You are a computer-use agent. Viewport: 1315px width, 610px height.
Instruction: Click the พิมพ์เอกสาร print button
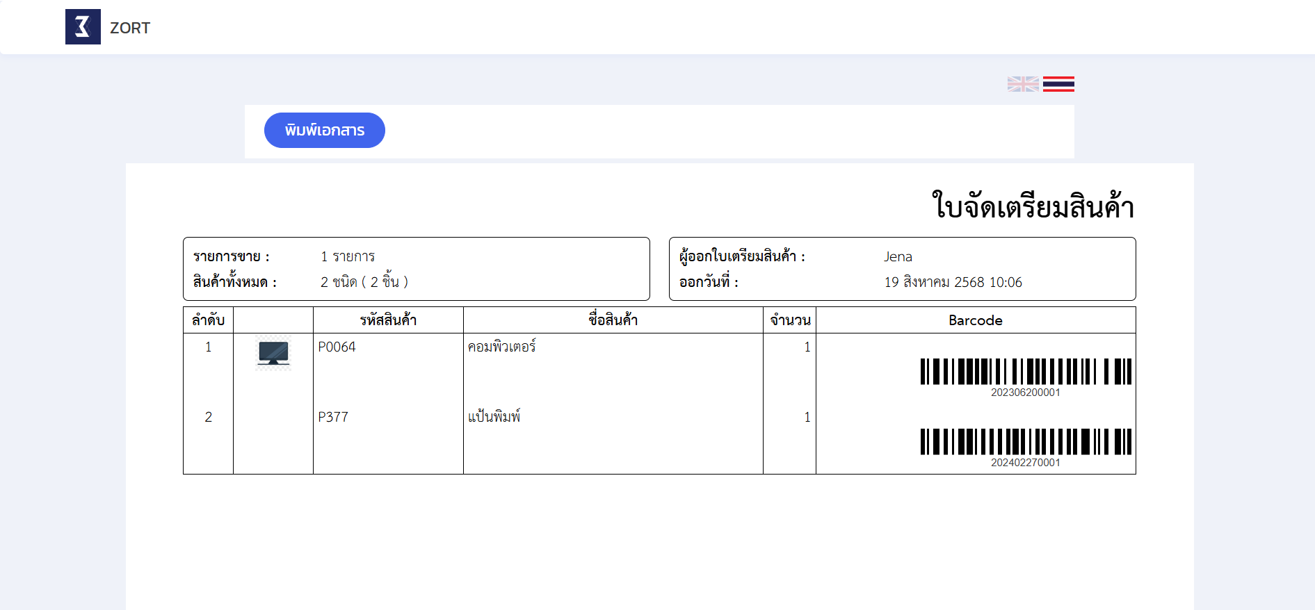click(325, 130)
